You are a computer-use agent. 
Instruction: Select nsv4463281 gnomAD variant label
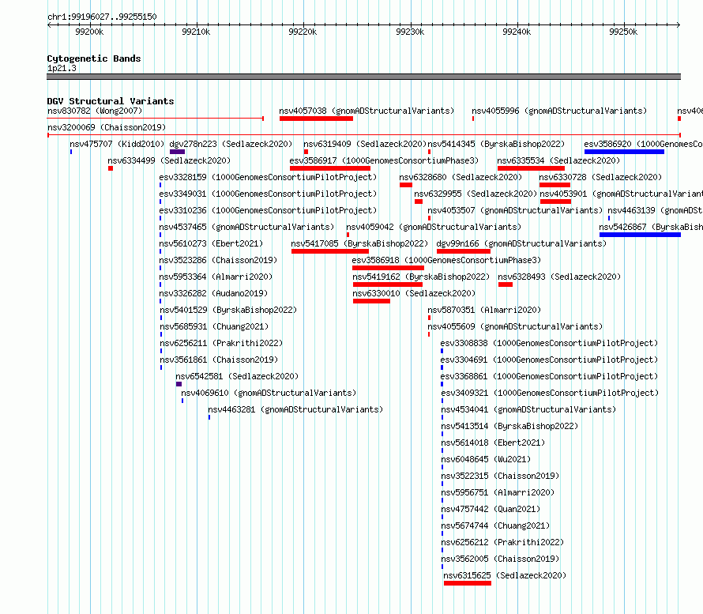pyautogui.click(x=295, y=409)
